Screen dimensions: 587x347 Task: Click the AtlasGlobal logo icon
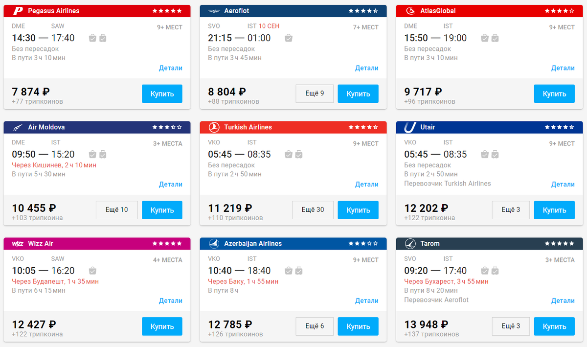click(410, 11)
